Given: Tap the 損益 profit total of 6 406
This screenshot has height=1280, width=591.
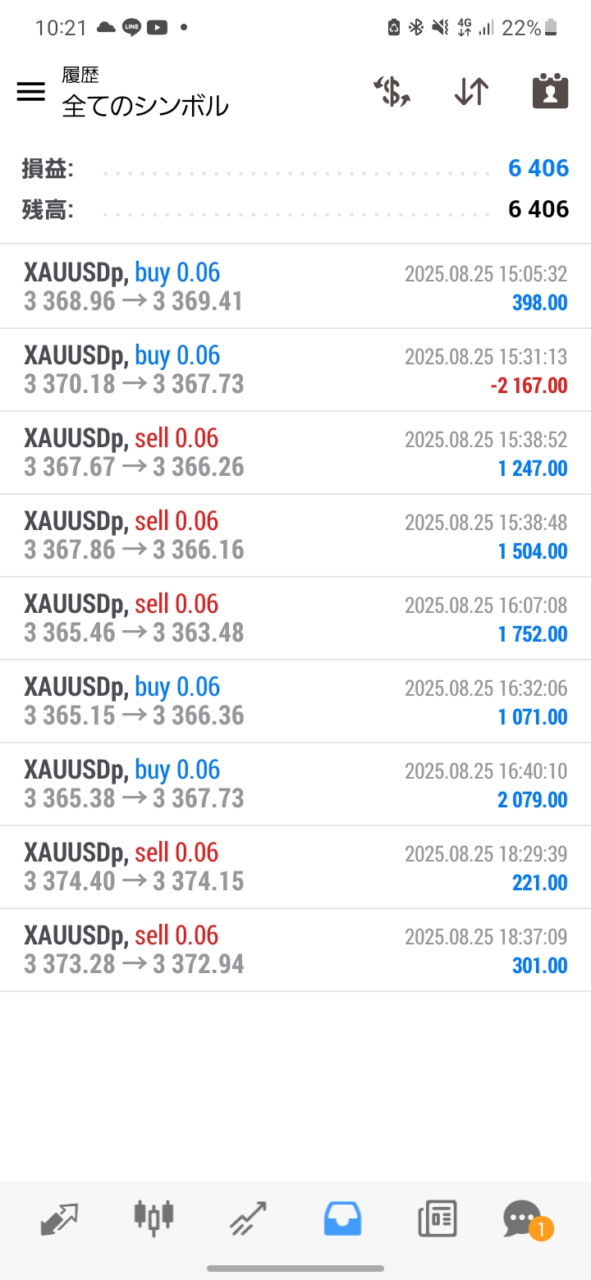Looking at the screenshot, I should click(x=538, y=168).
